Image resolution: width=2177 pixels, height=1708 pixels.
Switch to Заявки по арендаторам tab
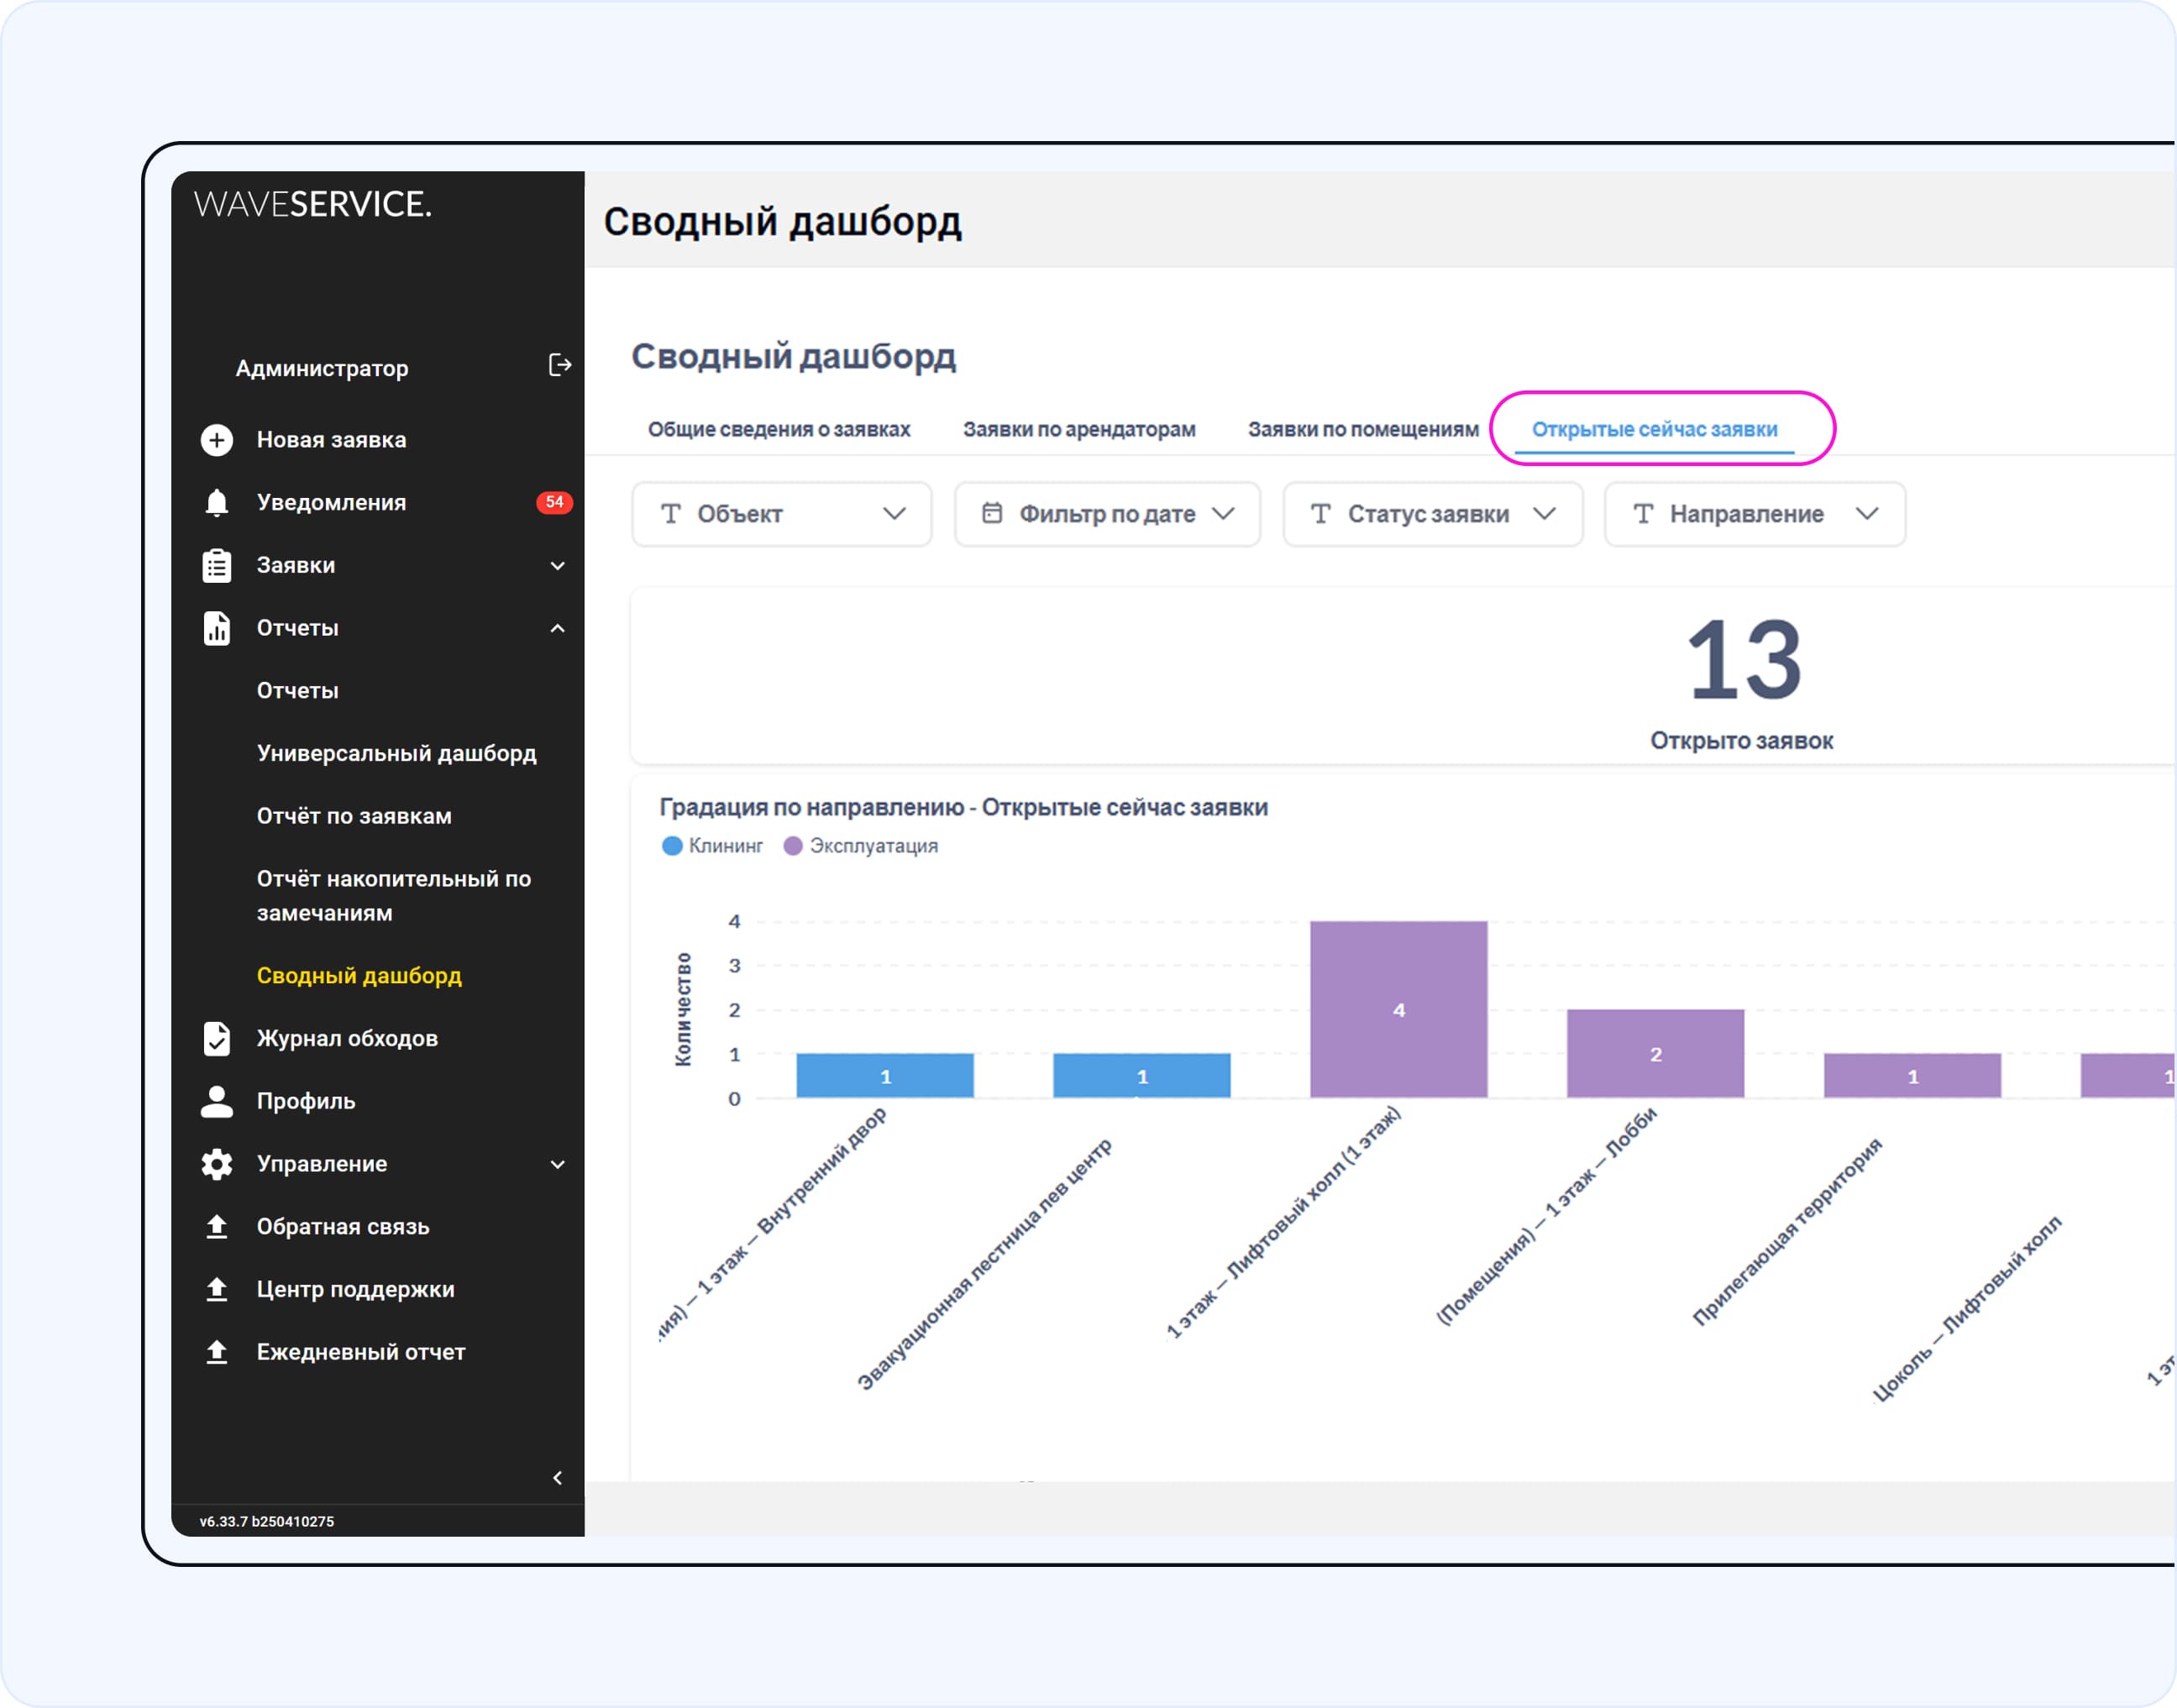[1079, 430]
